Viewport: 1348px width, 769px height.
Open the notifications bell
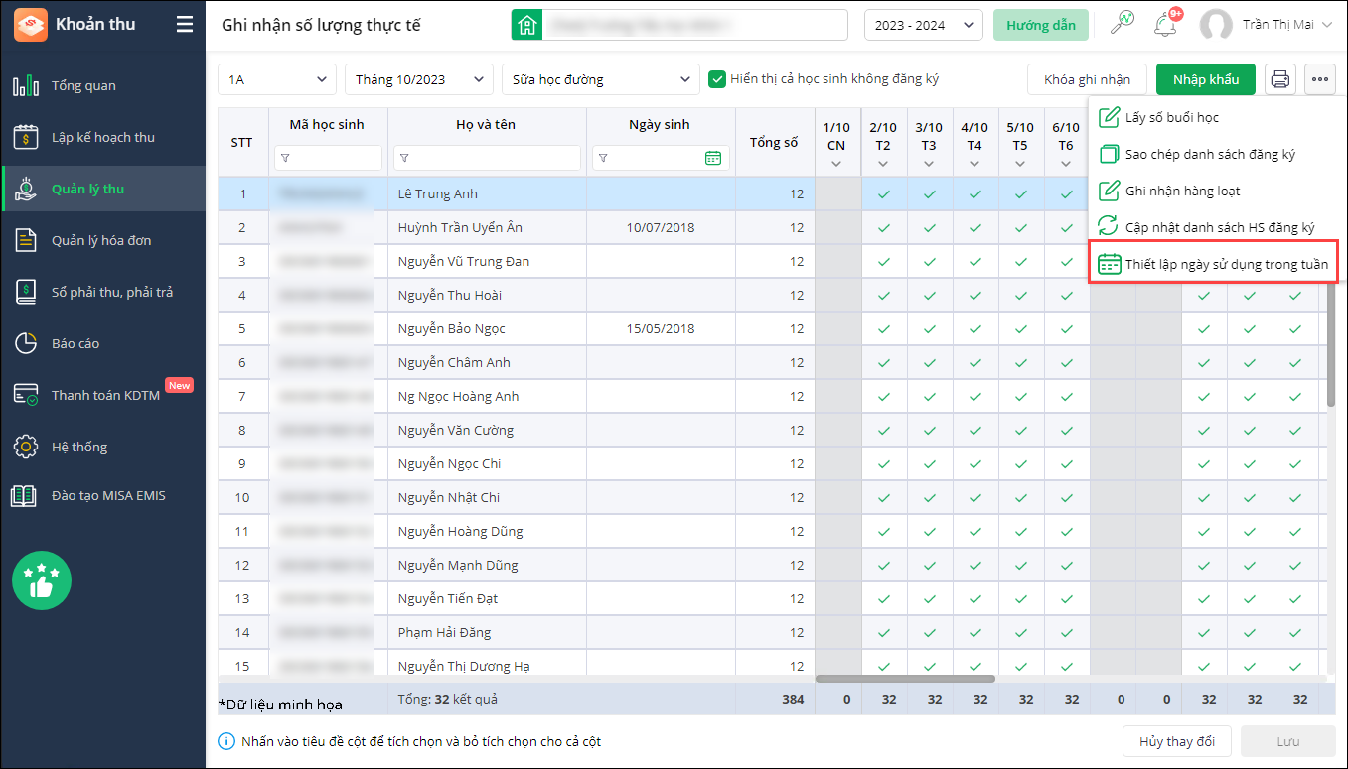[x=1165, y=25]
